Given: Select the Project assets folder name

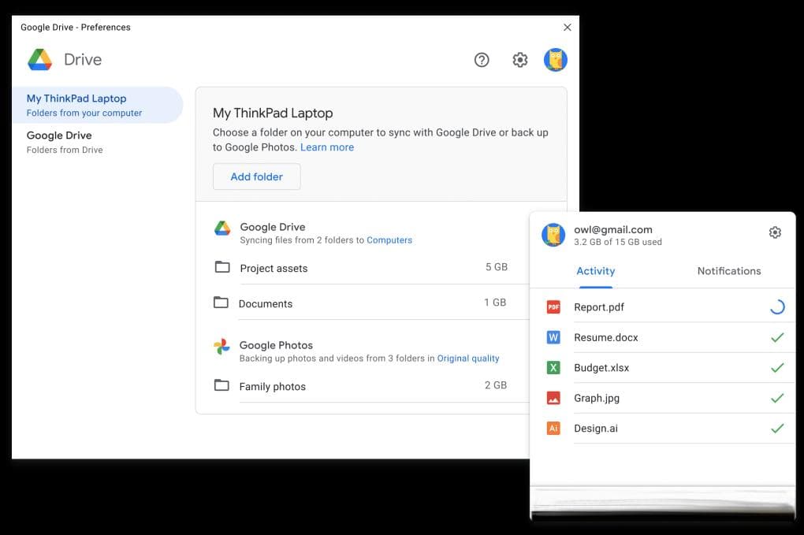Looking at the screenshot, I should point(274,269).
